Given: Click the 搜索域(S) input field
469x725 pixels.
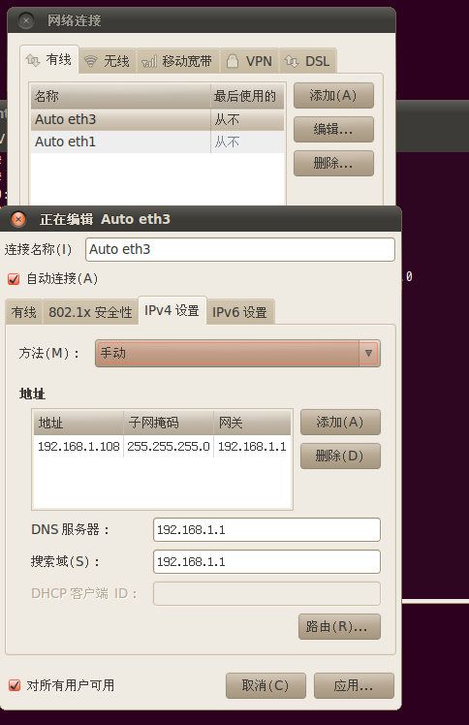Looking at the screenshot, I should pos(266,562).
